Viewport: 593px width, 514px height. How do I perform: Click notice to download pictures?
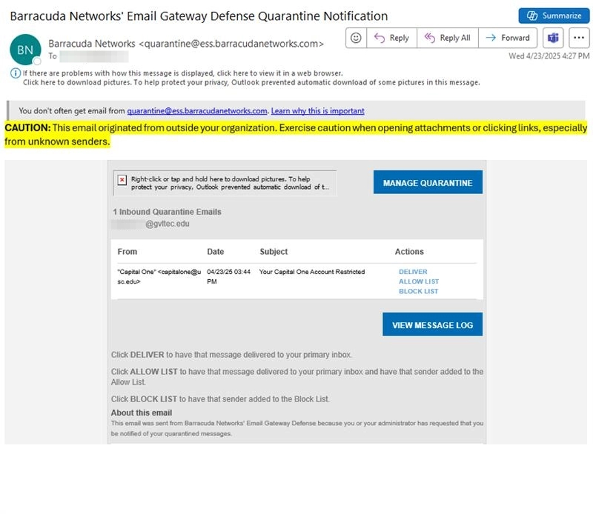click(x=251, y=82)
